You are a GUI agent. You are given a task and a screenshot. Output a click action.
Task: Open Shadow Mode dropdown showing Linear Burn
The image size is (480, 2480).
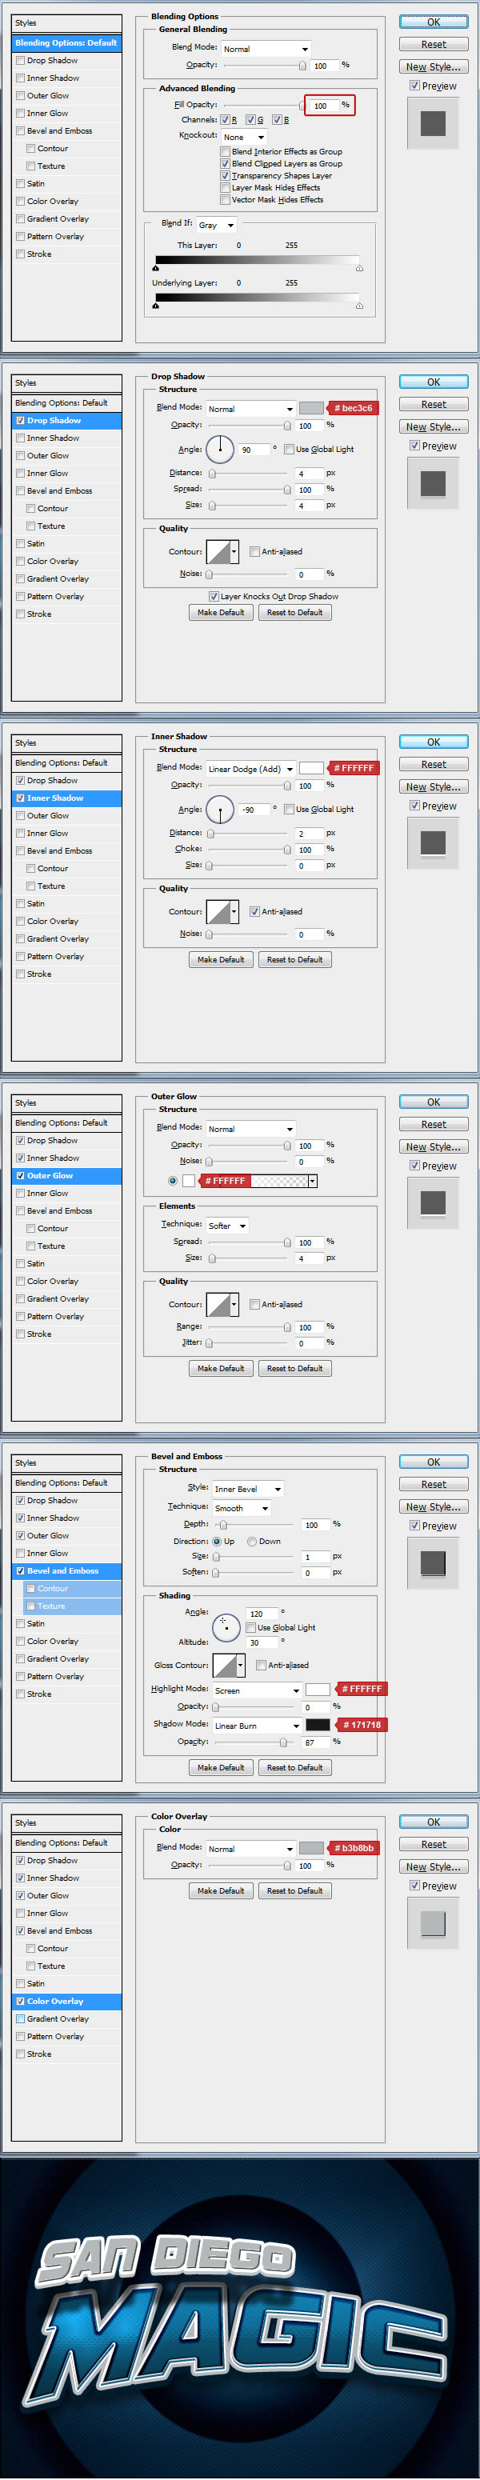257,1726
